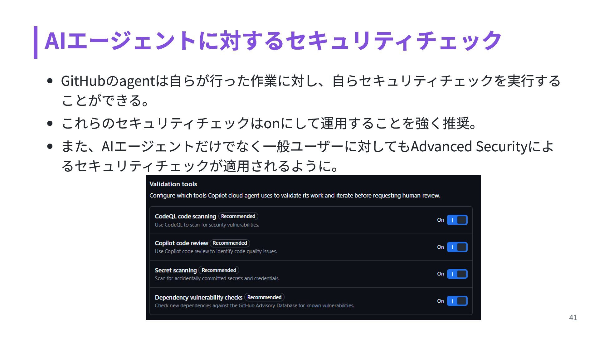
Task: Click the slide title about AIエージェント
Action: click(273, 41)
